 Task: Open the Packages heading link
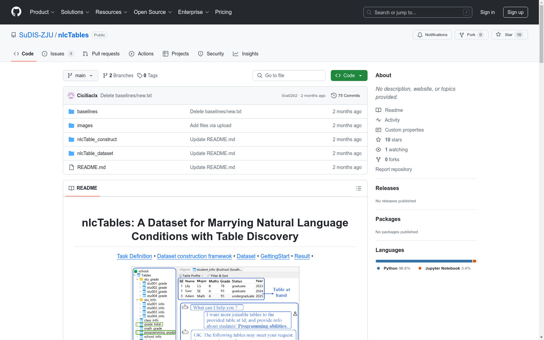(x=388, y=219)
